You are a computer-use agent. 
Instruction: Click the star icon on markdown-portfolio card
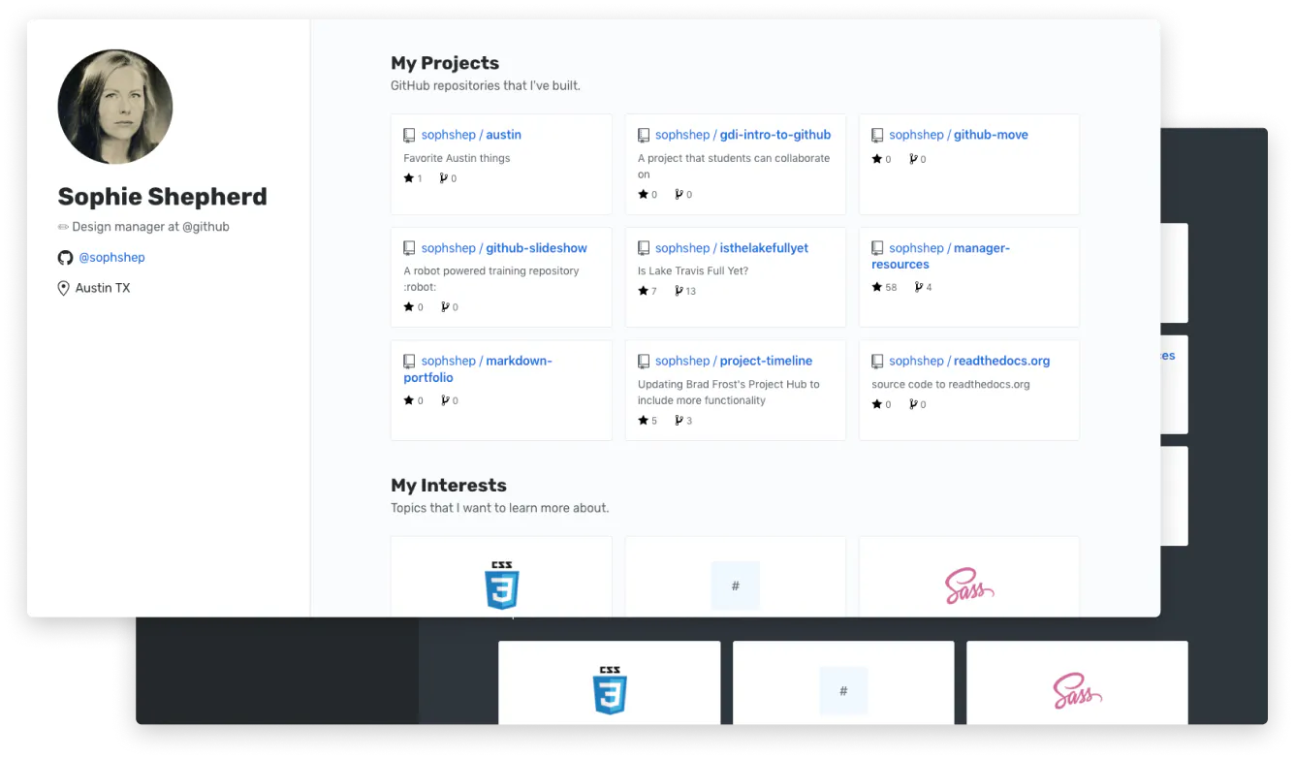tap(409, 400)
